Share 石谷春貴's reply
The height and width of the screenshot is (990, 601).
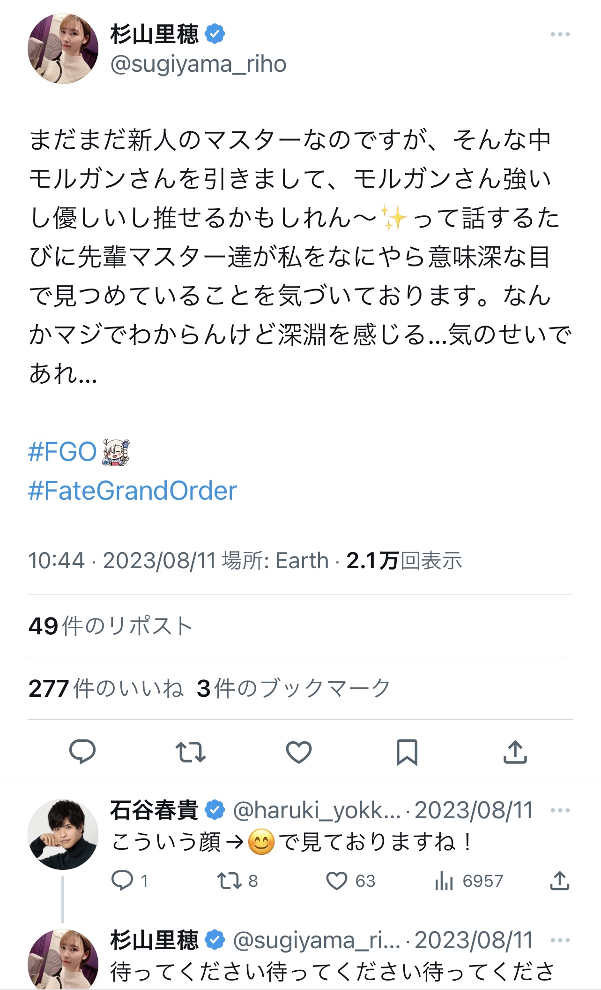[559, 881]
